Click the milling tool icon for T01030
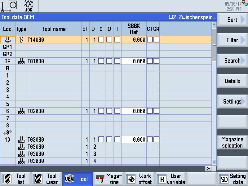Image resolution: width=248 pixels, height=186 pixels. point(21,61)
